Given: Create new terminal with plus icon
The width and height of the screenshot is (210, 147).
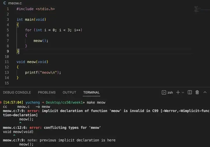Looking at the screenshot, I should pyautogui.click(x=178, y=92).
